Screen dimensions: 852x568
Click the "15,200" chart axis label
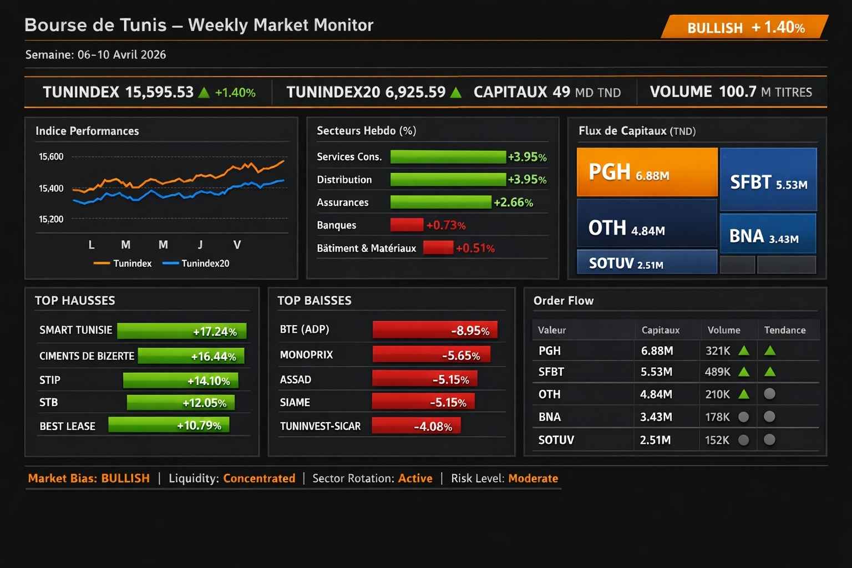click(x=51, y=219)
